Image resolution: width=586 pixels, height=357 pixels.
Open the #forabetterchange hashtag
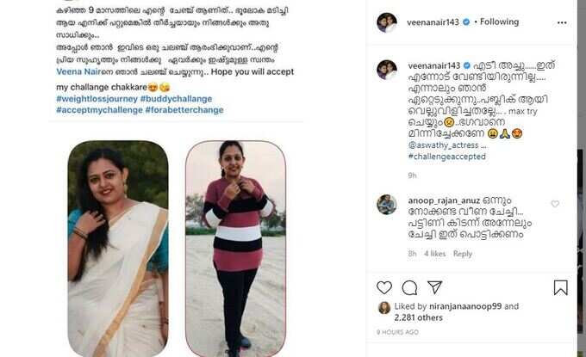coord(184,110)
